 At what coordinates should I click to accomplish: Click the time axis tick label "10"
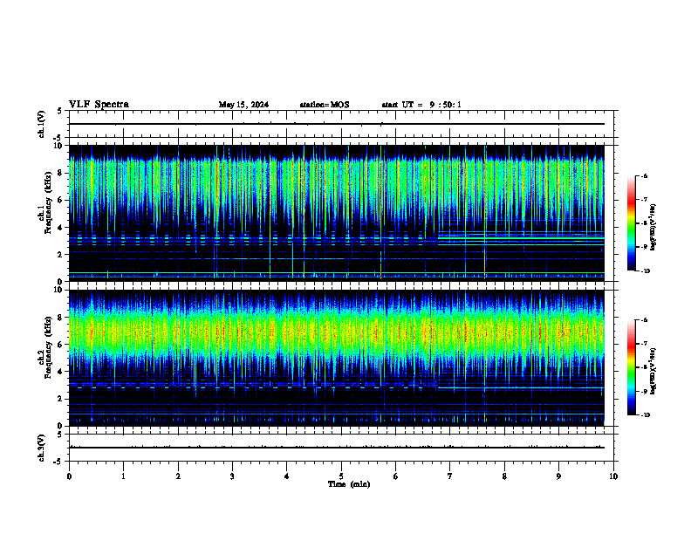(613, 476)
